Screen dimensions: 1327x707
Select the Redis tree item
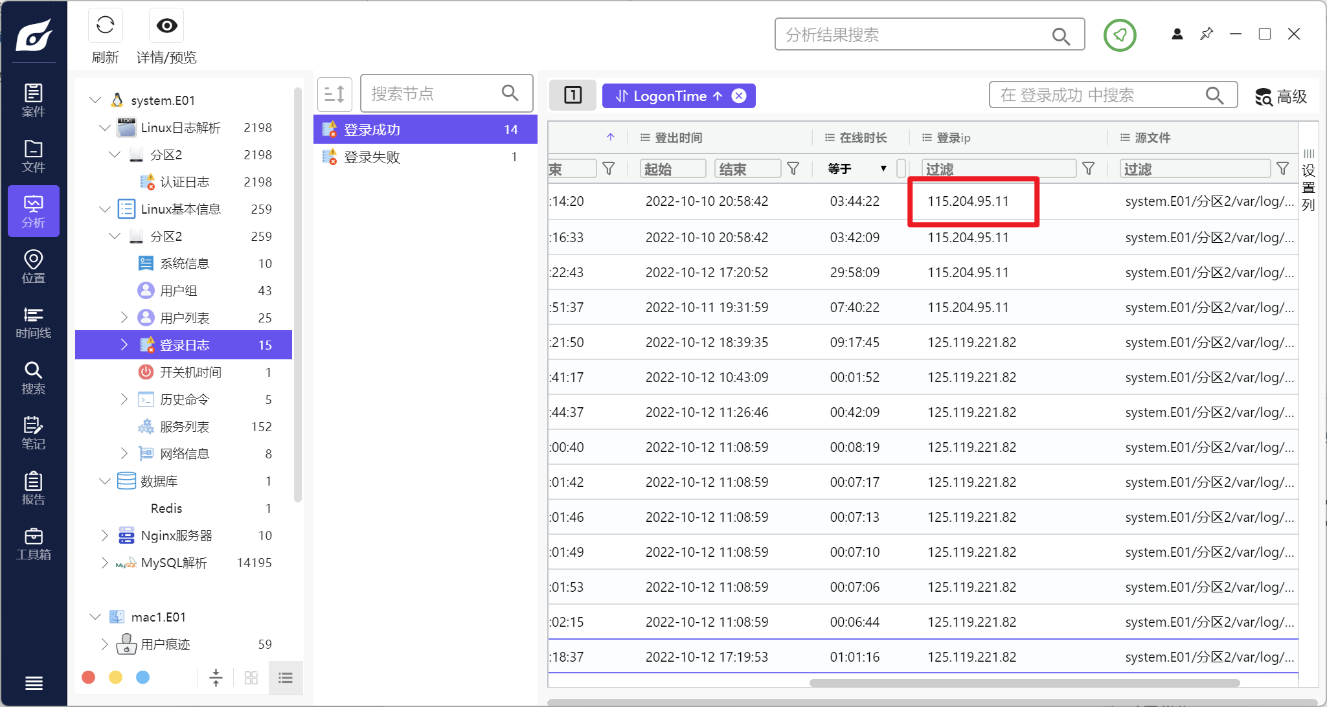point(184,508)
